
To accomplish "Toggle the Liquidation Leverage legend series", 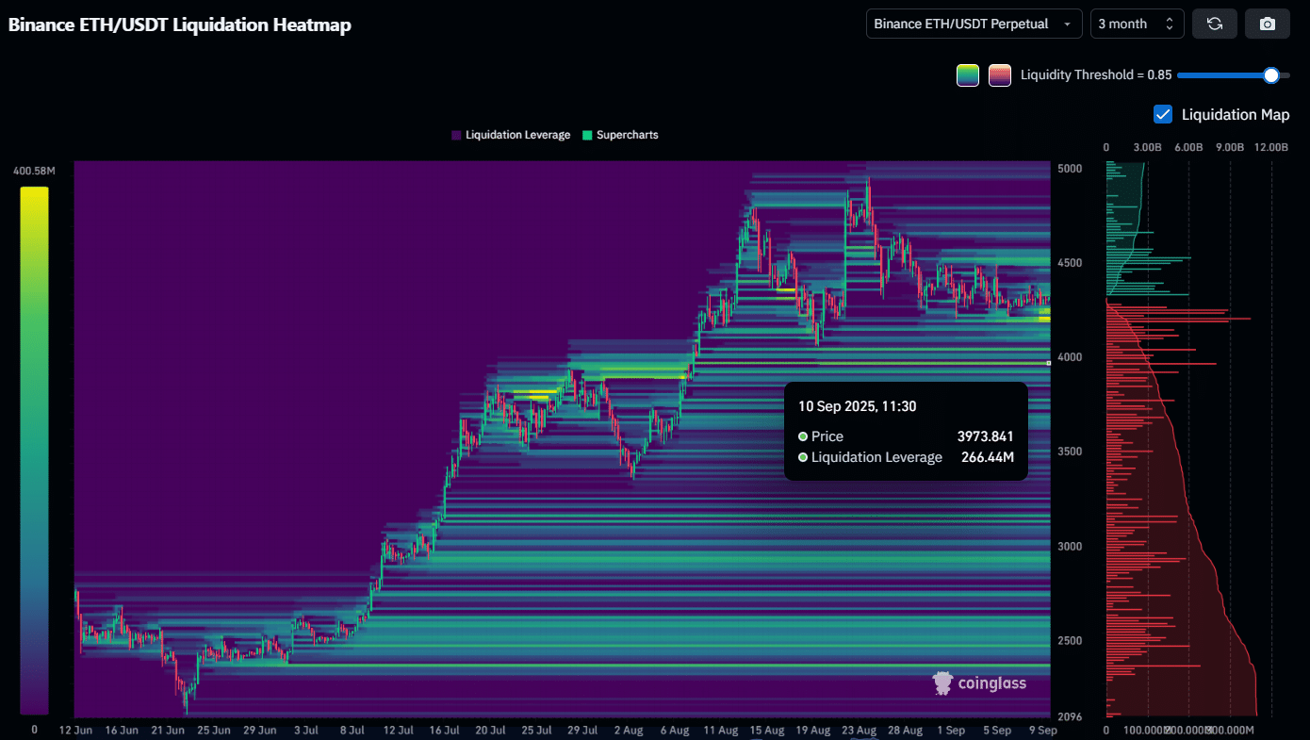I will tap(511, 135).
